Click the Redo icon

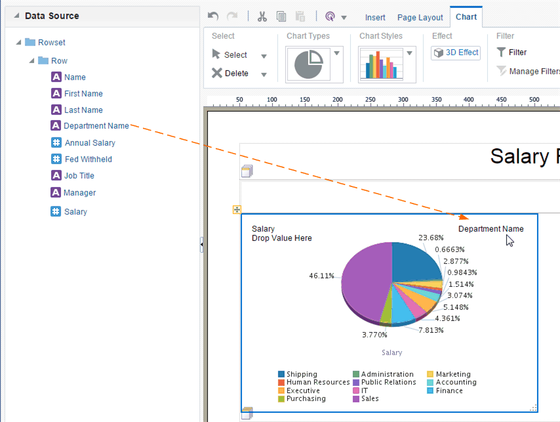coord(232,16)
